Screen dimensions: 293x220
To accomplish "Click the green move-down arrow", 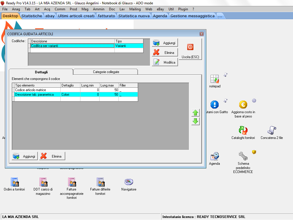I will click(x=195, y=121).
